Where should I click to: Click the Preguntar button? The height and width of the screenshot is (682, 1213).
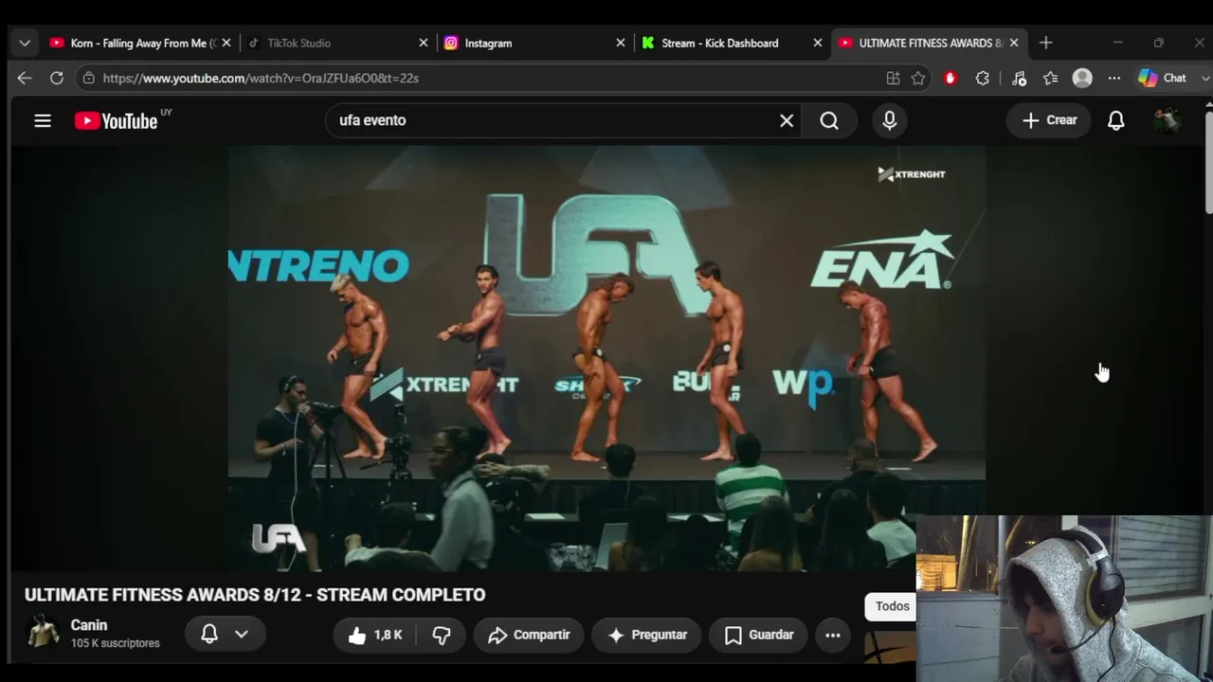click(x=646, y=635)
